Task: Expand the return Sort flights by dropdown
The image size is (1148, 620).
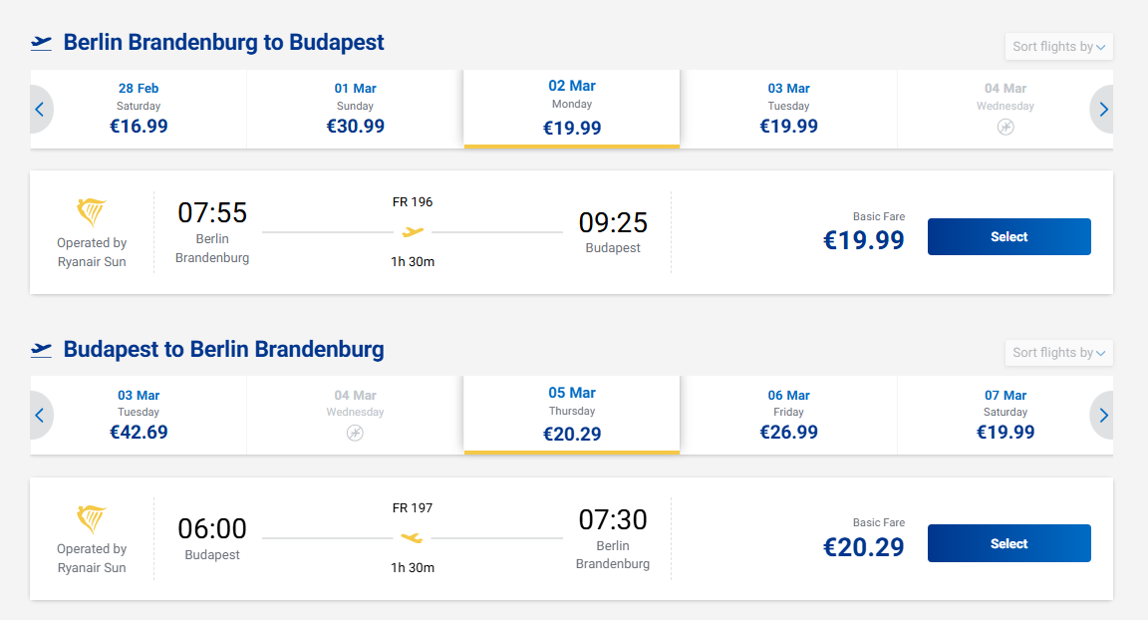Action: click(x=1058, y=353)
